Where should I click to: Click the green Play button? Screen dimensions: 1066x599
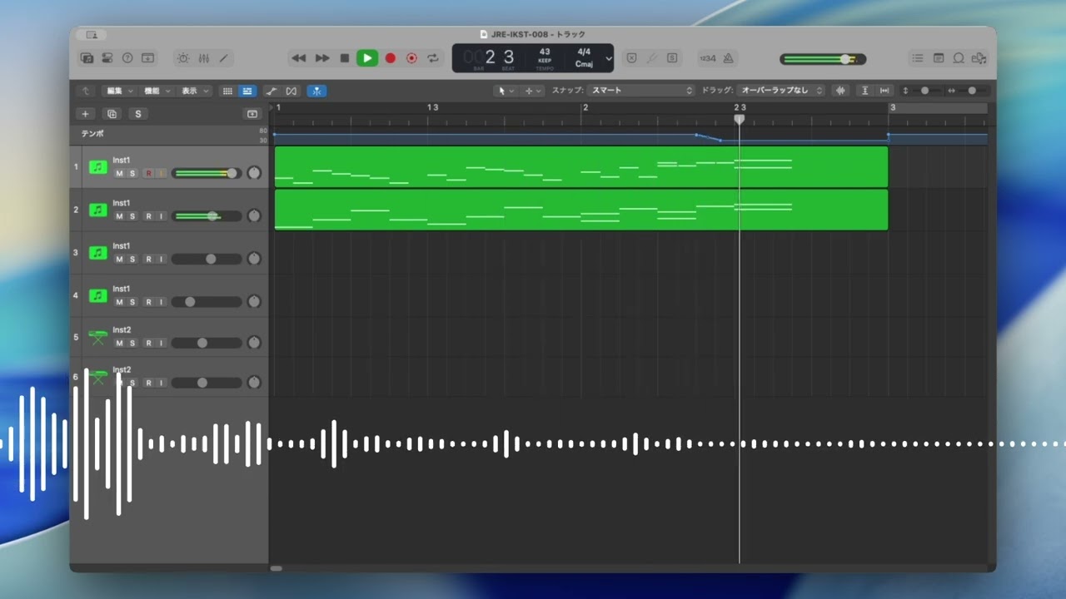coord(366,58)
